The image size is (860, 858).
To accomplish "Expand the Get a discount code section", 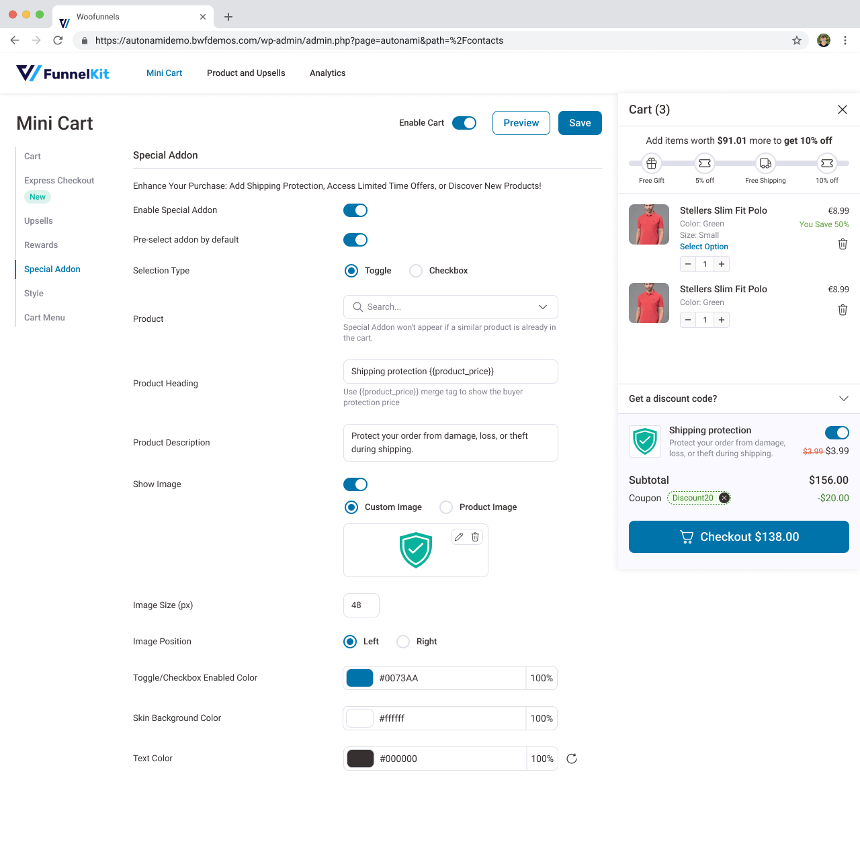I will click(843, 398).
